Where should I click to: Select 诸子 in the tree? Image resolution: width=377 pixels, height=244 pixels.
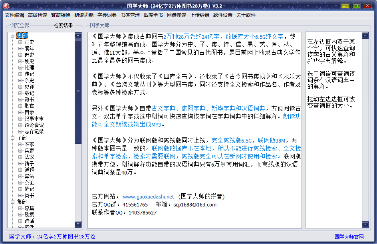click(x=29, y=163)
